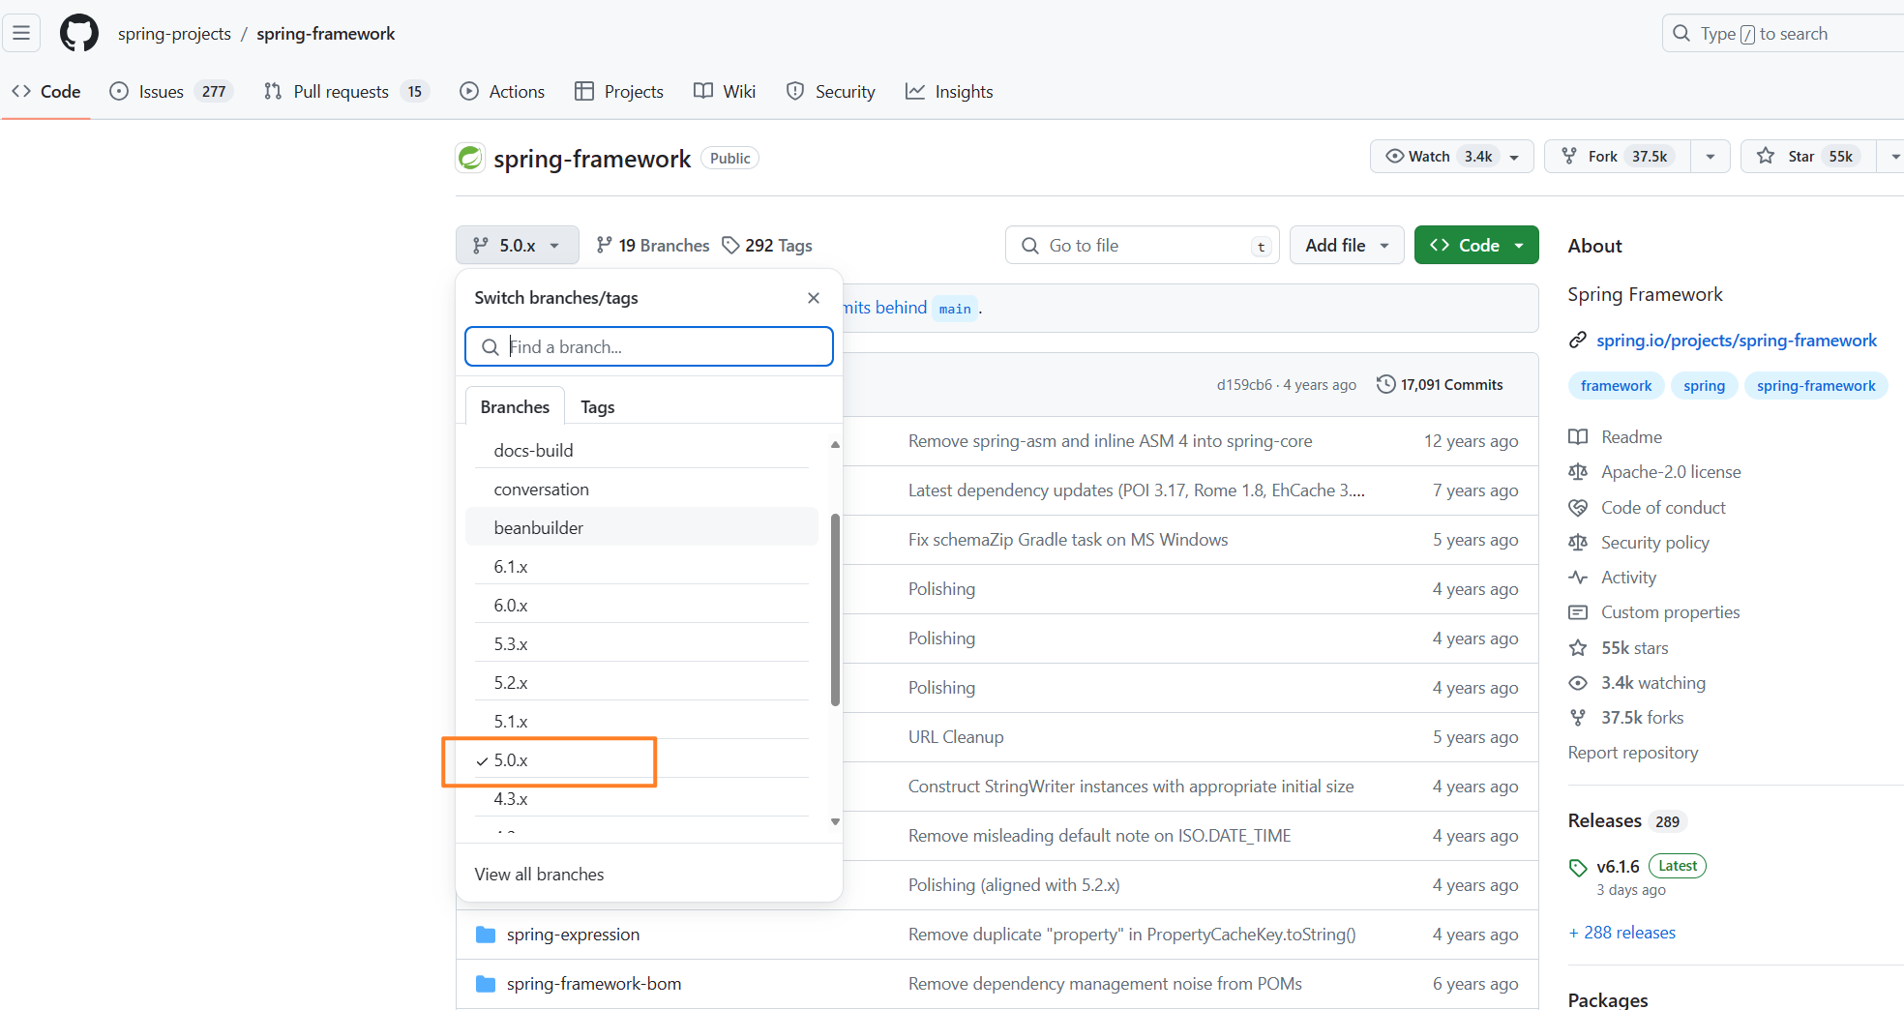Click the branch list scrollbar thumb
This screenshot has width=1904, height=1010.
click(835, 609)
